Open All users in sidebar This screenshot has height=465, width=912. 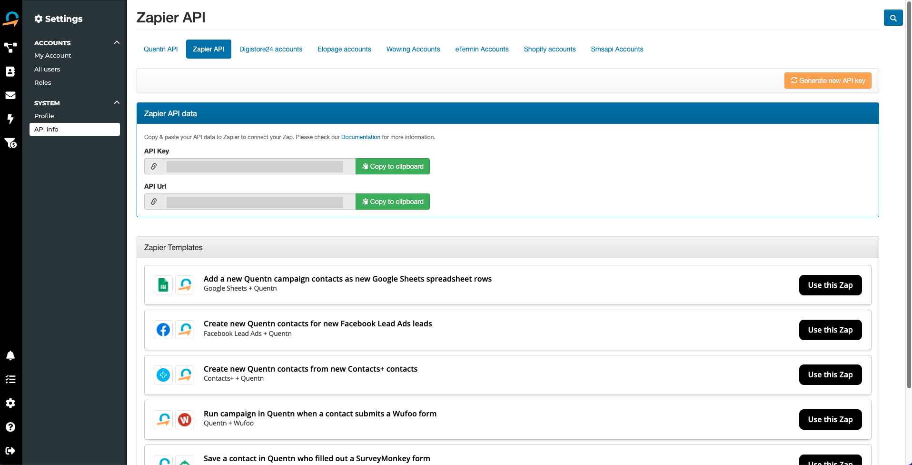(x=47, y=69)
